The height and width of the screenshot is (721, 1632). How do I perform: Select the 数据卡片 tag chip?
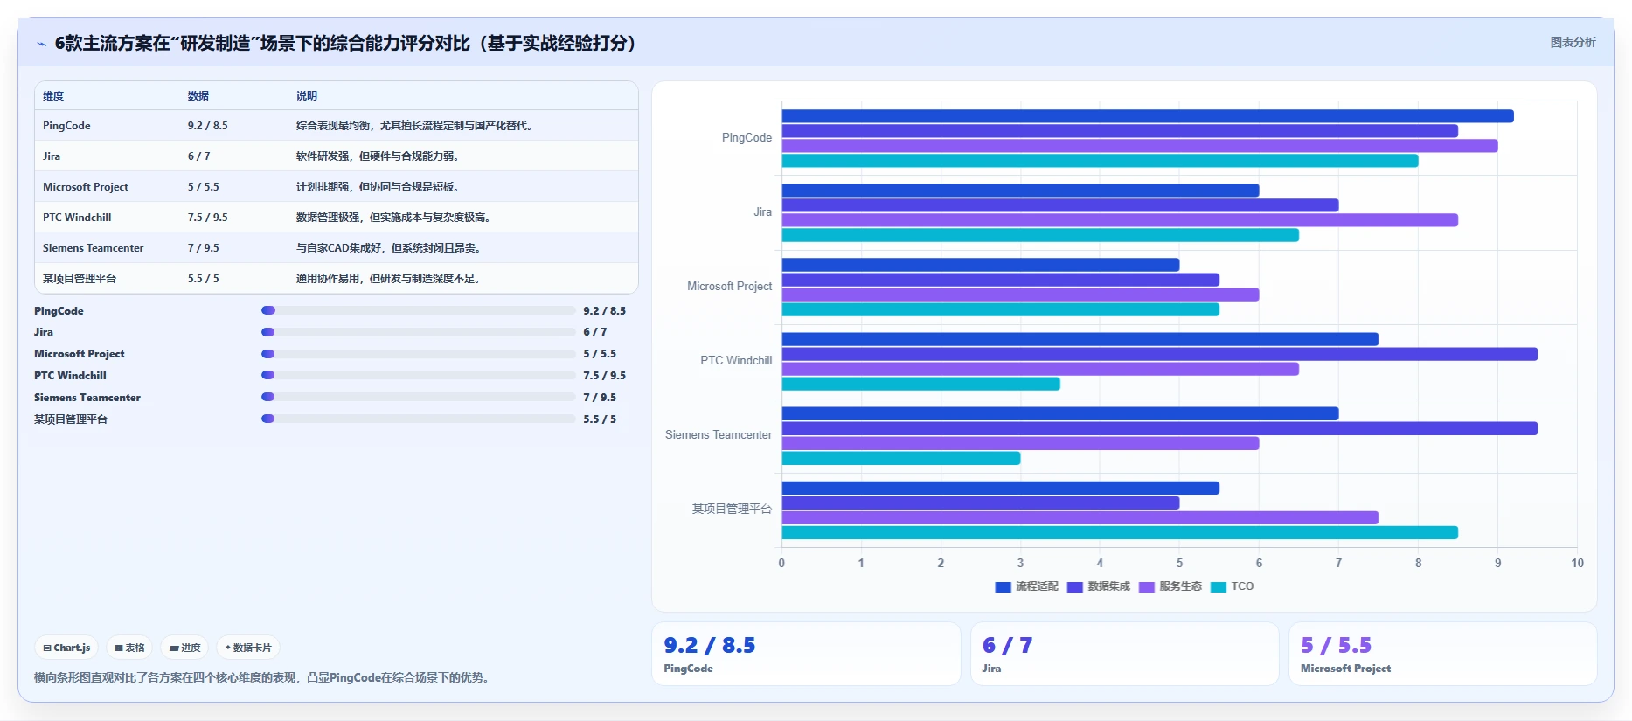248,648
